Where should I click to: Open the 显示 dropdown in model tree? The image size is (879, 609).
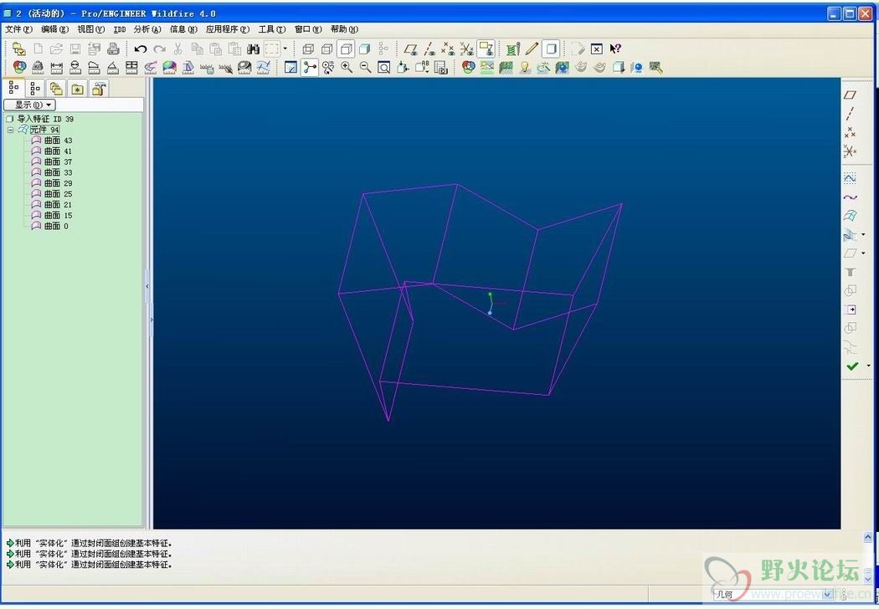coord(29,105)
